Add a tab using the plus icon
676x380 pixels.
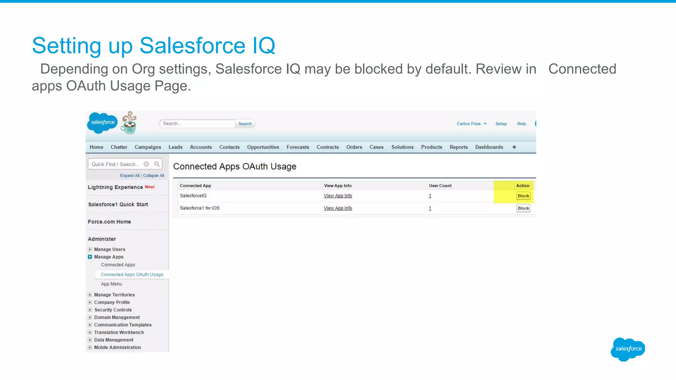514,147
